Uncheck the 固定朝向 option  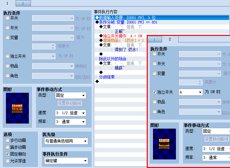[7, 154]
